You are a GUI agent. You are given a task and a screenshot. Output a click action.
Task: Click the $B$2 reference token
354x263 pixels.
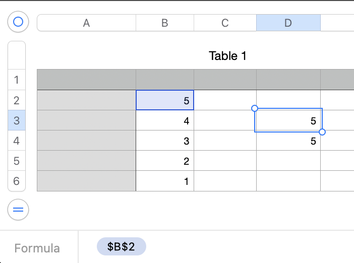(x=121, y=246)
